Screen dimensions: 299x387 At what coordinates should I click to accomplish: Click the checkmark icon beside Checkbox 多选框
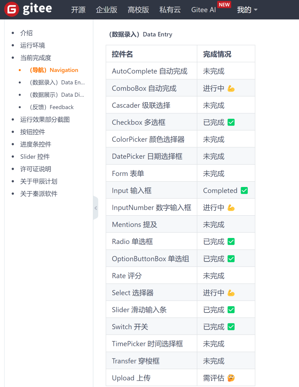tap(231, 122)
